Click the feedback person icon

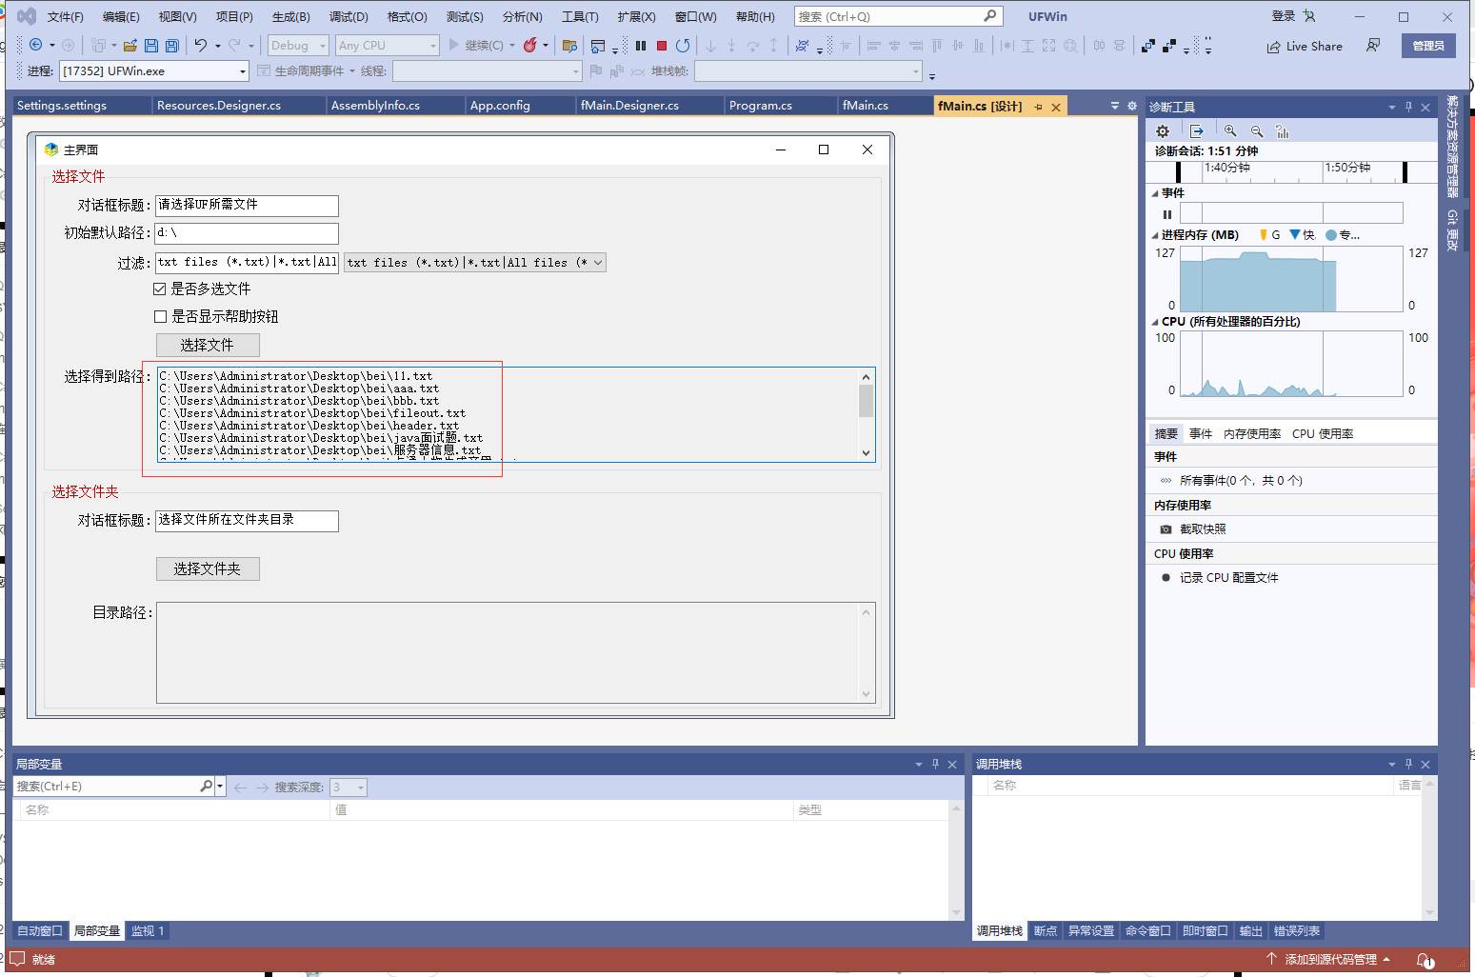point(1373,45)
